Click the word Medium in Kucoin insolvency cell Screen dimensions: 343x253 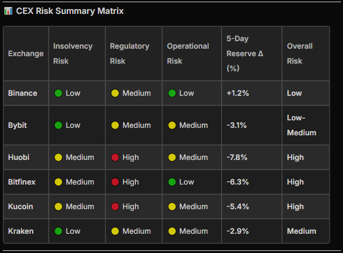(80, 206)
